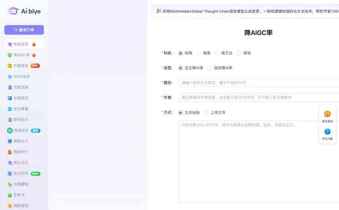Open 论文降重 via its cyan icon
This screenshot has width=339, height=210.
coord(10,109)
